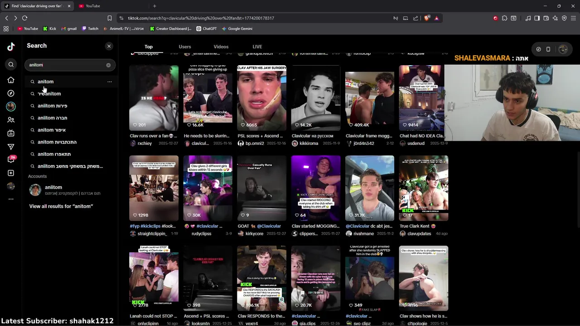Open the ChatGPT bookmark
This screenshot has height=326, width=580.
pos(207,29)
